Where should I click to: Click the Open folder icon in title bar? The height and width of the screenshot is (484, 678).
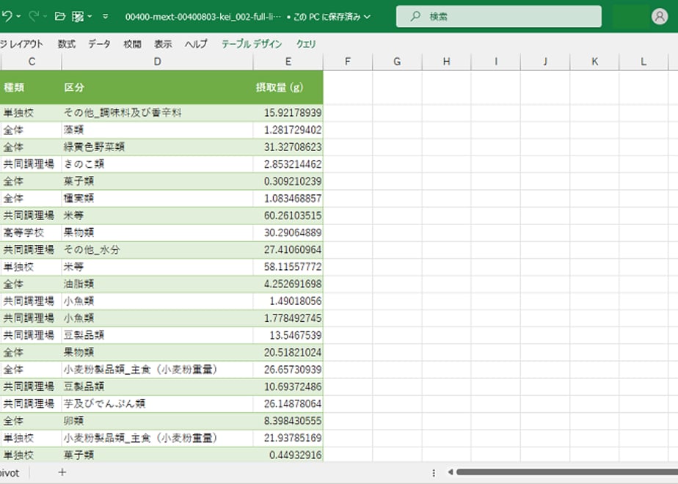(x=60, y=16)
